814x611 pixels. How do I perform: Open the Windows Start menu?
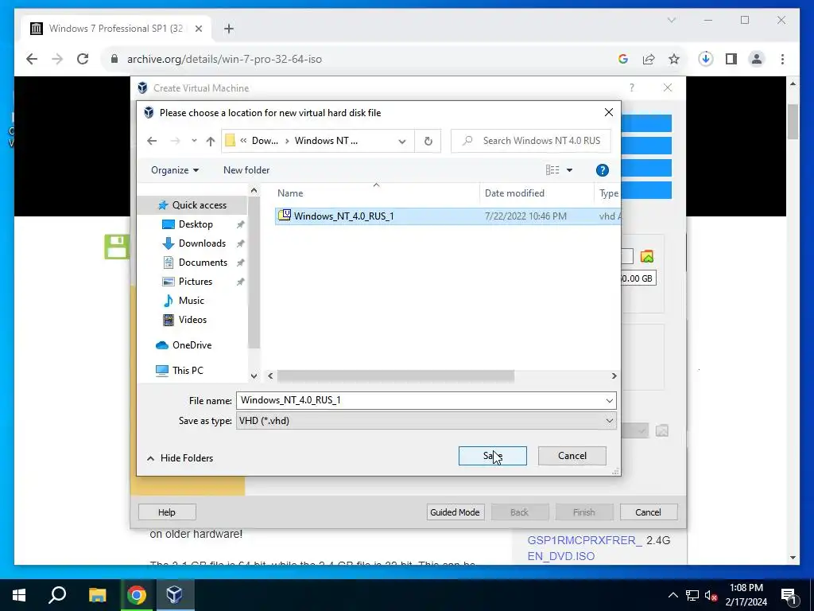point(19,595)
